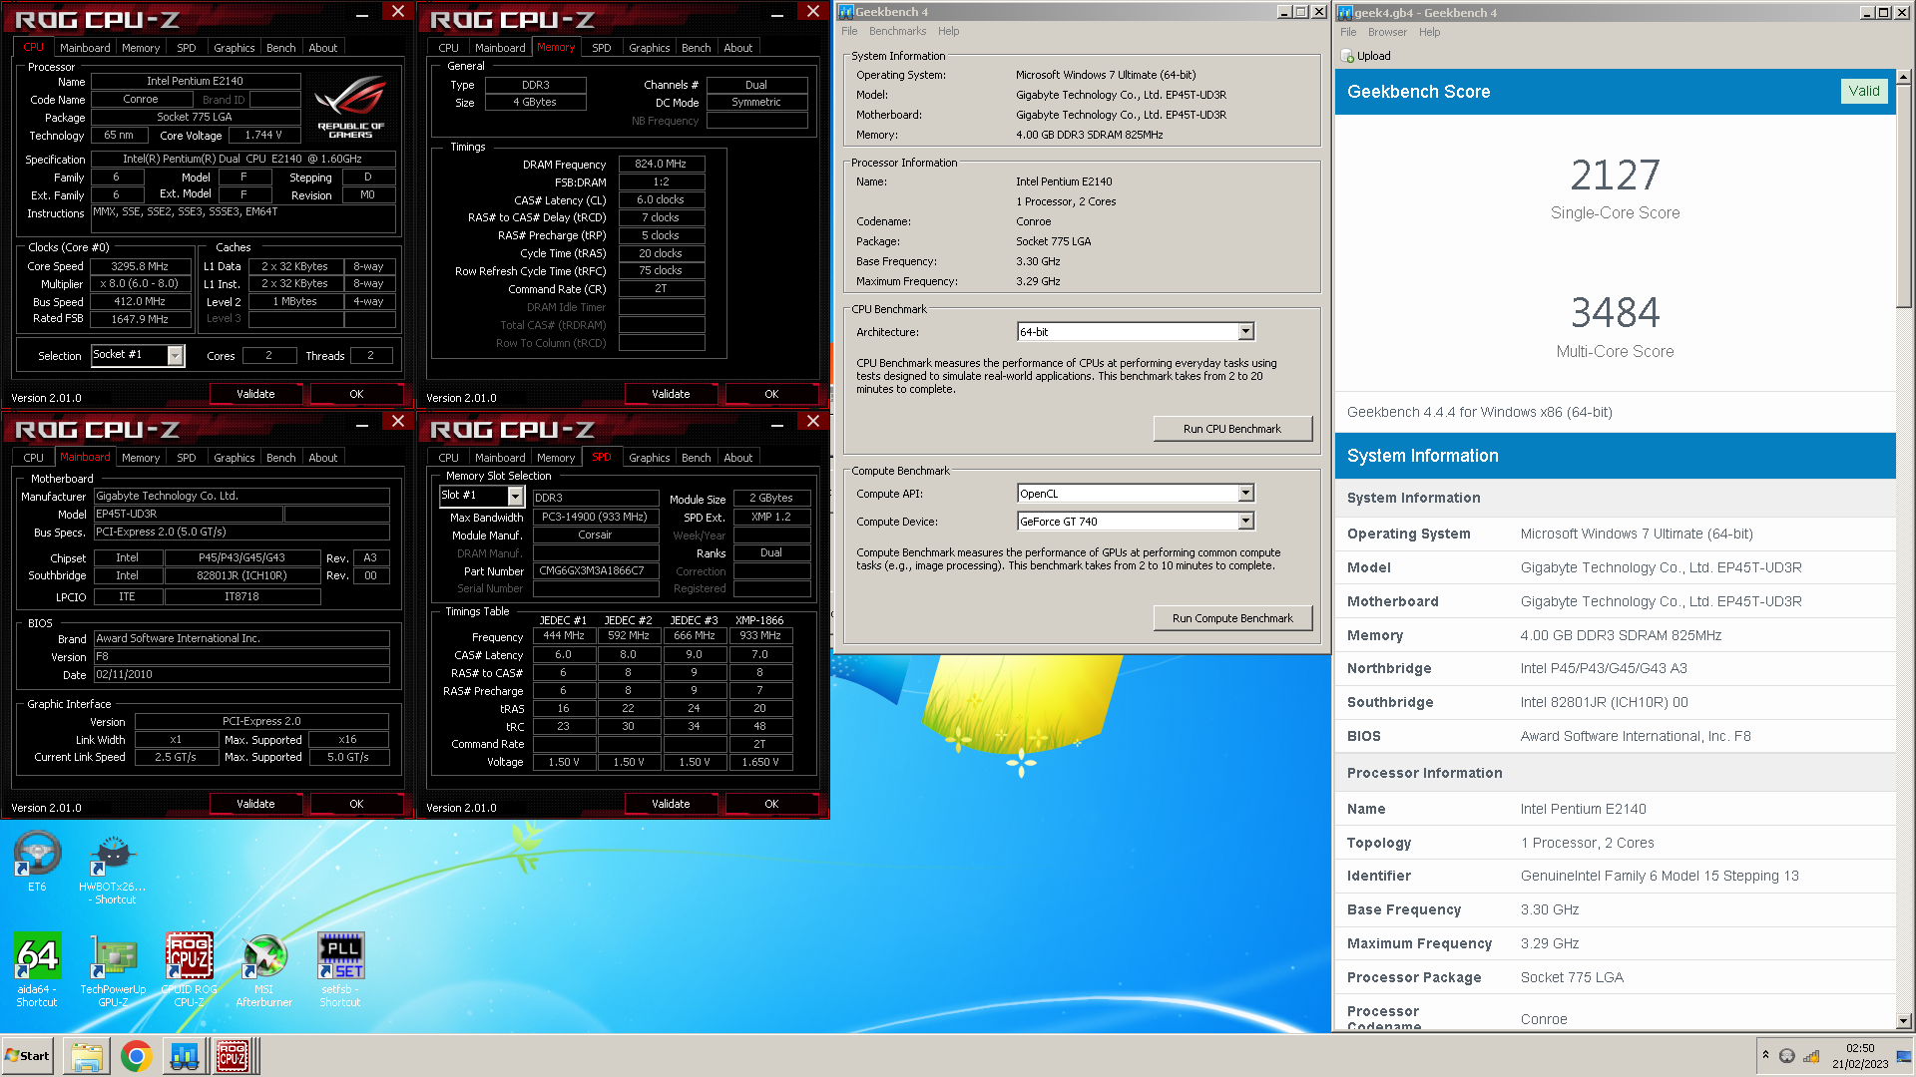Click the Geekbench 4 window title icon
This screenshot has height=1077, width=1916.
pyautogui.click(x=845, y=12)
